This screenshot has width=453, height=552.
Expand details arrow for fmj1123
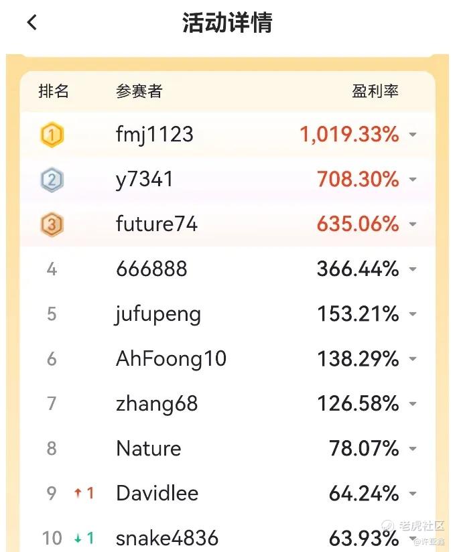coord(413,135)
